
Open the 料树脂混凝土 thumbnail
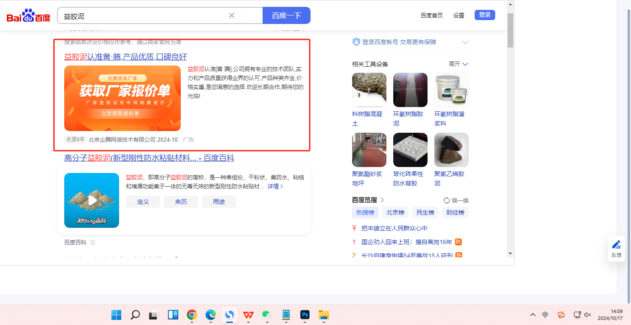[369, 90]
